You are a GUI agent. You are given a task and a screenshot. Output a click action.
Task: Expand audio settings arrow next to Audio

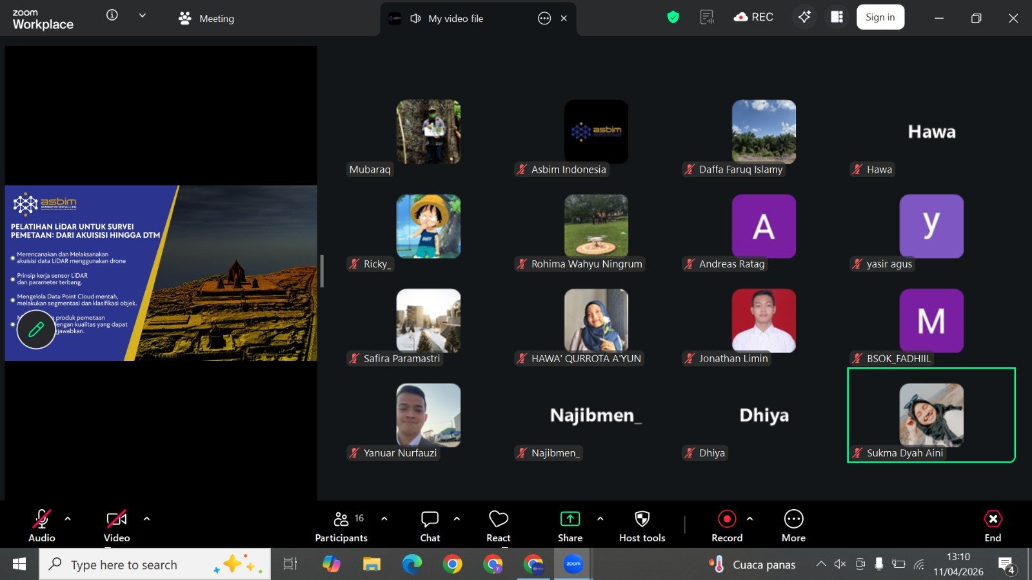[x=68, y=519]
